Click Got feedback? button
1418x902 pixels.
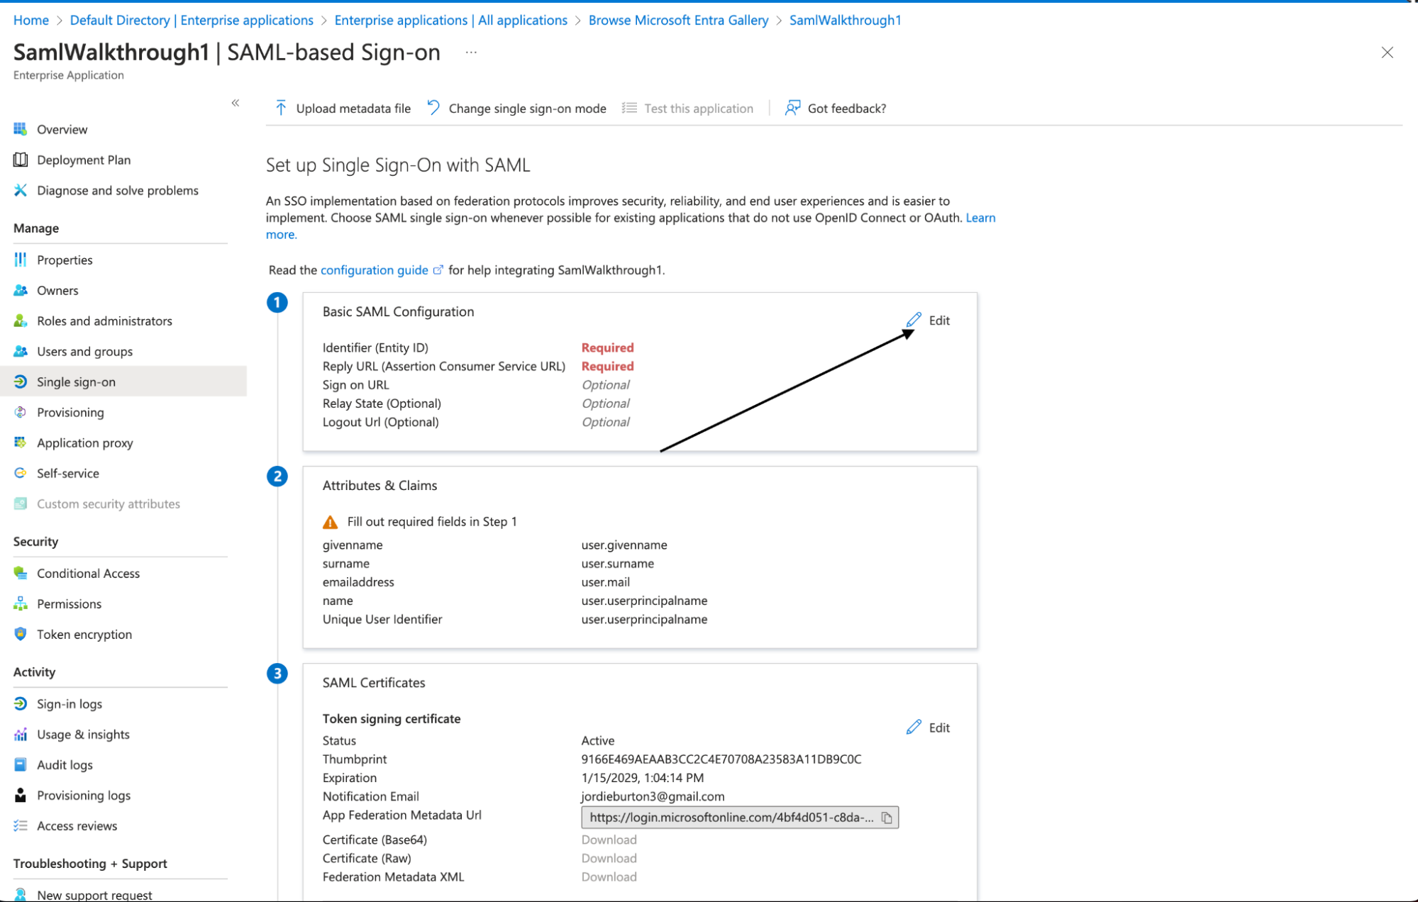(x=836, y=108)
